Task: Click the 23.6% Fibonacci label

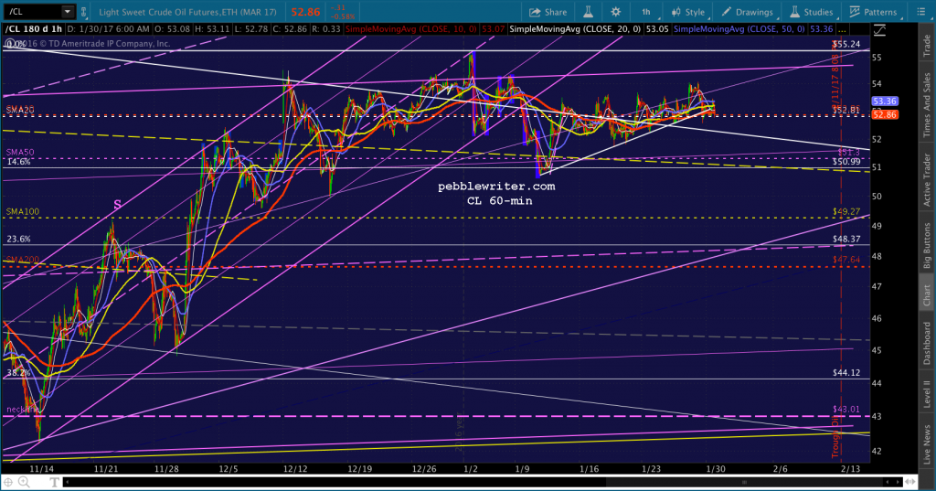Action: click(x=18, y=239)
